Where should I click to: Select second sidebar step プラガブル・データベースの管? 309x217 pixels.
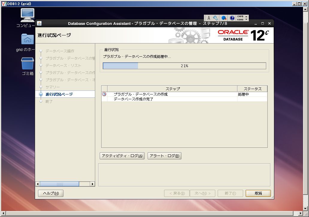coord(70,58)
